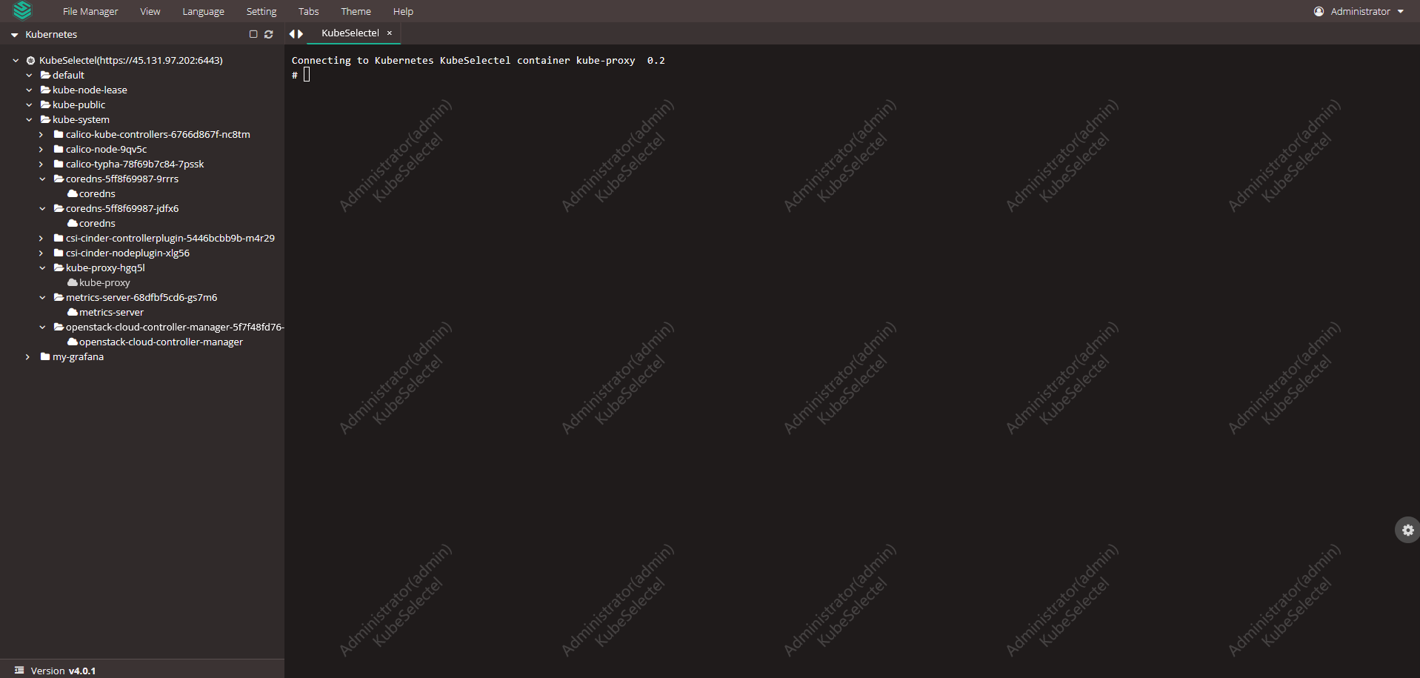The width and height of the screenshot is (1420, 678).
Task: Open the Theme menu
Action: coord(356,11)
